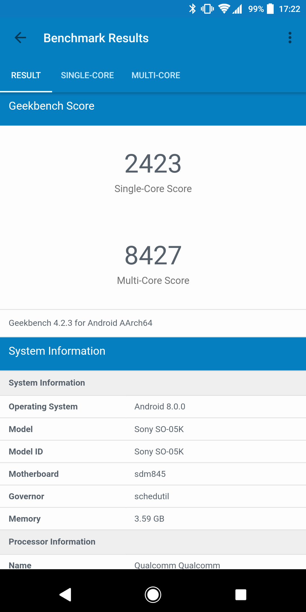The image size is (306, 612).
Task: Tap the vibrate mode status icon
Action: coord(207,9)
